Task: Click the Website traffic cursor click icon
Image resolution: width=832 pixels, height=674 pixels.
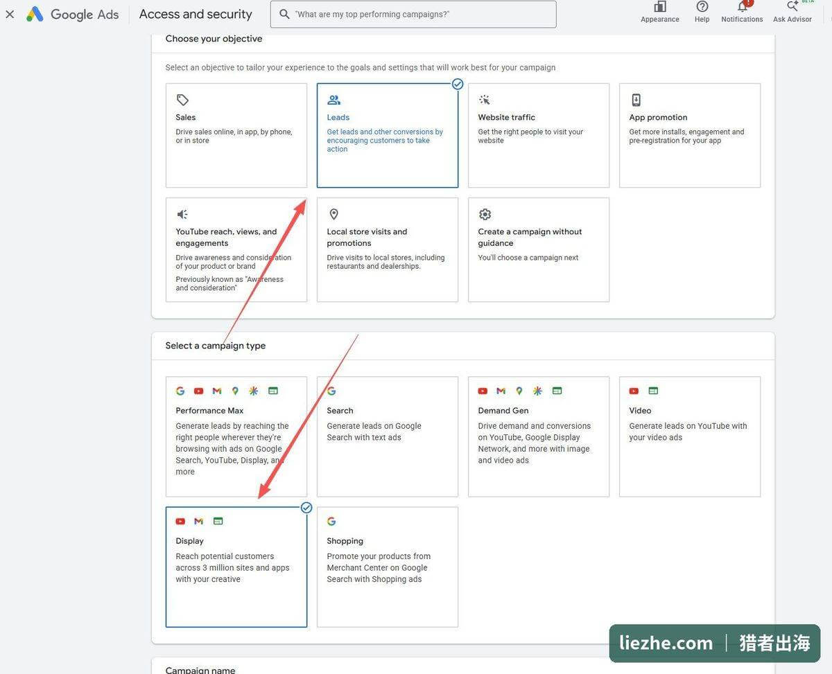Action: pos(485,100)
